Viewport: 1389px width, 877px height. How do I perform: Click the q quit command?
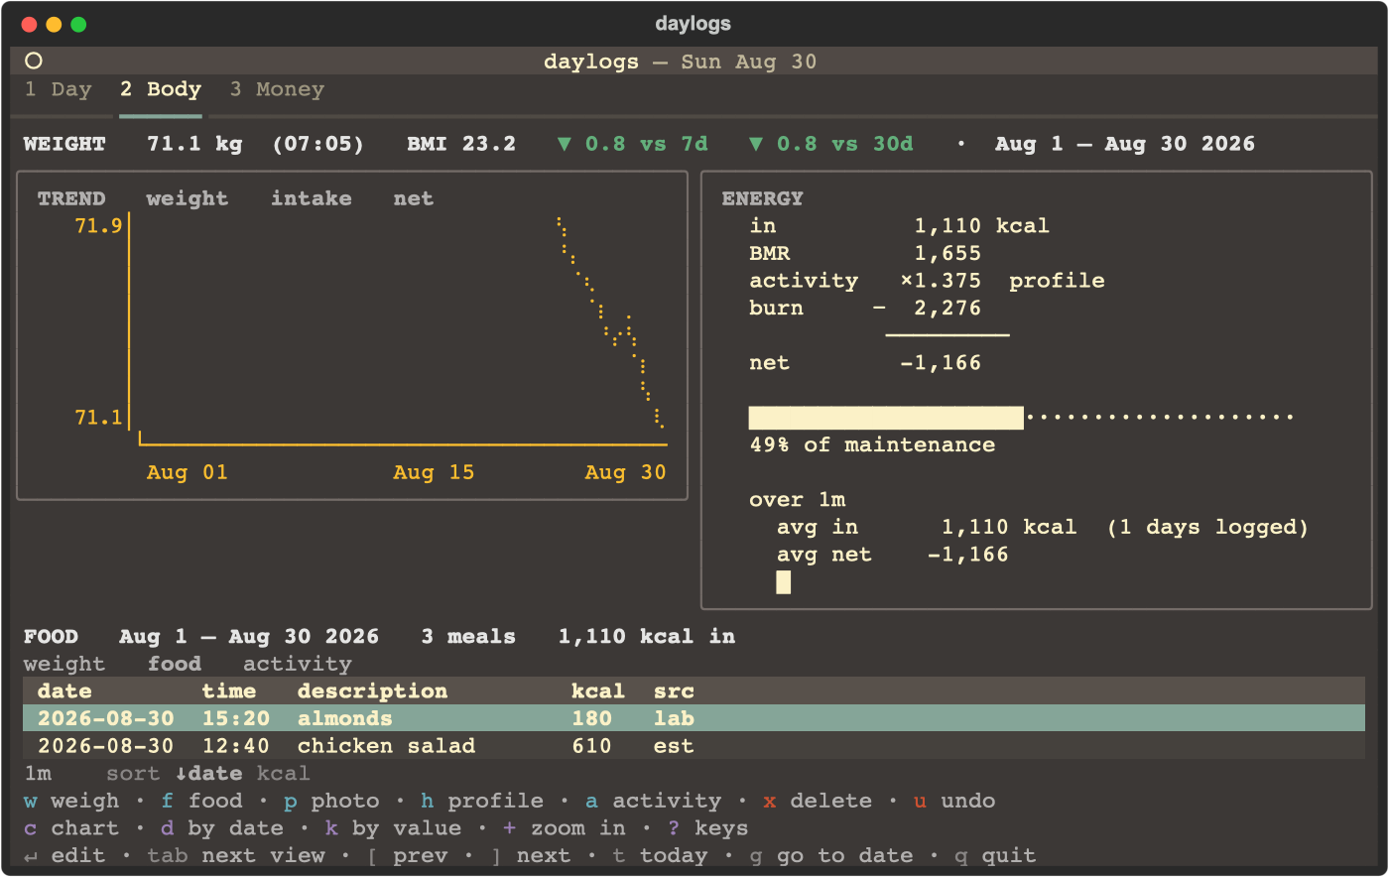point(995,855)
